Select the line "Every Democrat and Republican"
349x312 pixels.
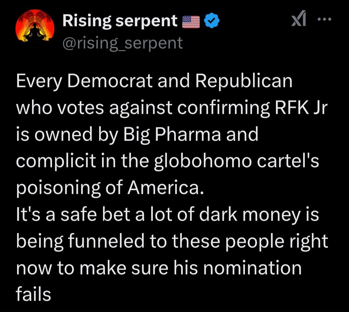point(154,81)
